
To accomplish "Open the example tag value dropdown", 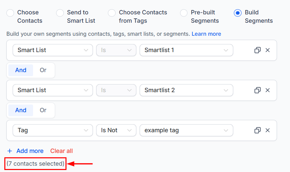I will tap(186, 130).
